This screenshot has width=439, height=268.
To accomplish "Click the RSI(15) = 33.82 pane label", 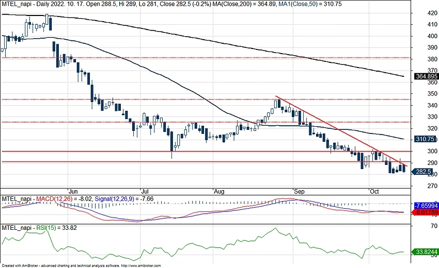I will click(x=57, y=228).
